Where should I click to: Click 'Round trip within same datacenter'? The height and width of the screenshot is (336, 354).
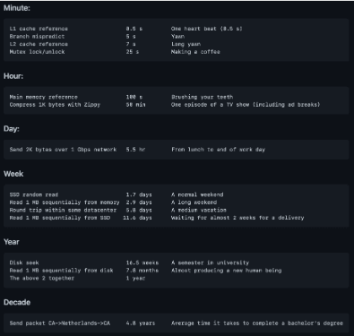(x=63, y=211)
